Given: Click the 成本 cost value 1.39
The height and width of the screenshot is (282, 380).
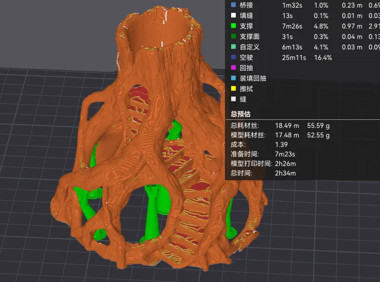Looking at the screenshot, I should pos(281,145).
